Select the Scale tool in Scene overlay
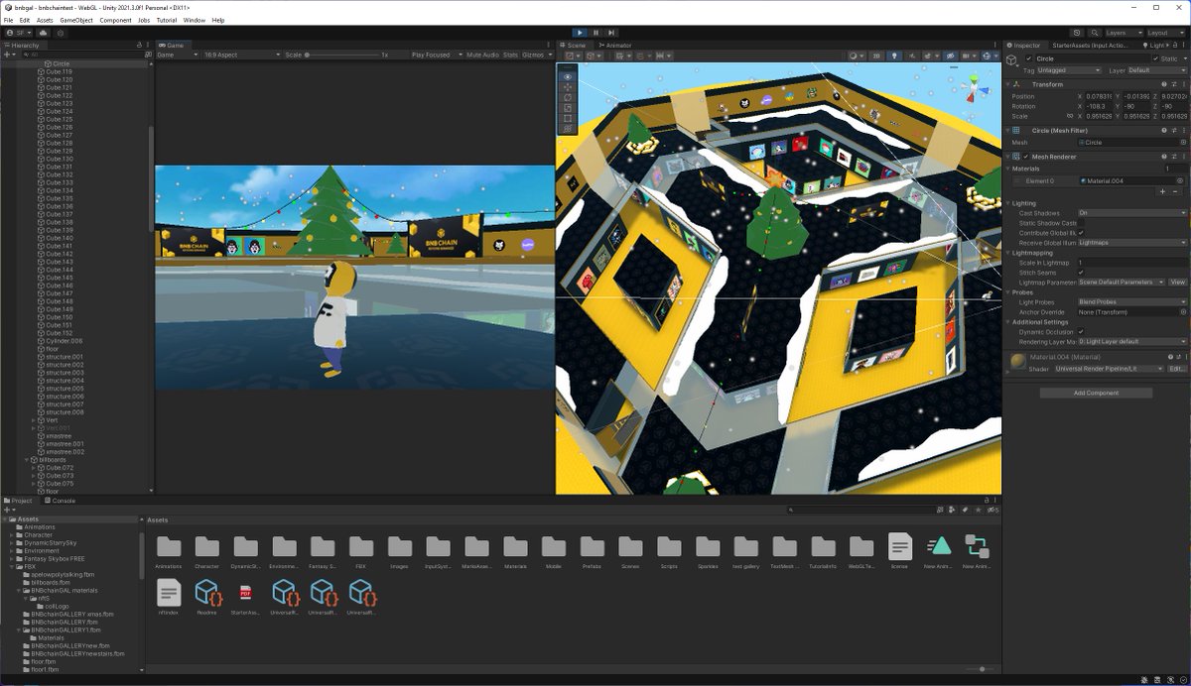1191x686 pixels. point(568,108)
